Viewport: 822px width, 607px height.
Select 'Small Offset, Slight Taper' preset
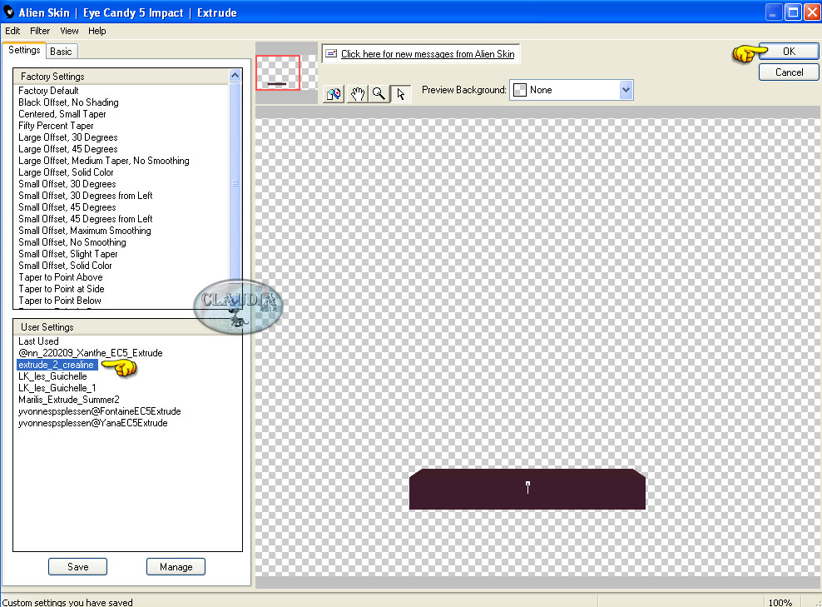[68, 254]
